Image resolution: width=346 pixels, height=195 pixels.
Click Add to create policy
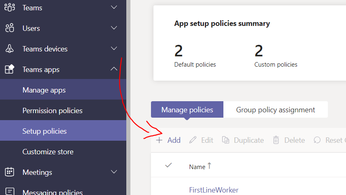tap(168, 140)
